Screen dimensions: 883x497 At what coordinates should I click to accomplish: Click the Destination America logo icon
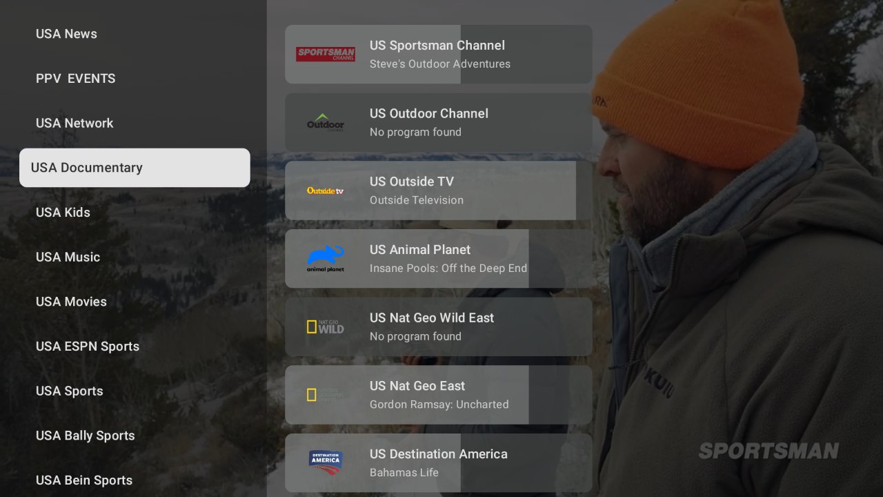tap(326, 462)
